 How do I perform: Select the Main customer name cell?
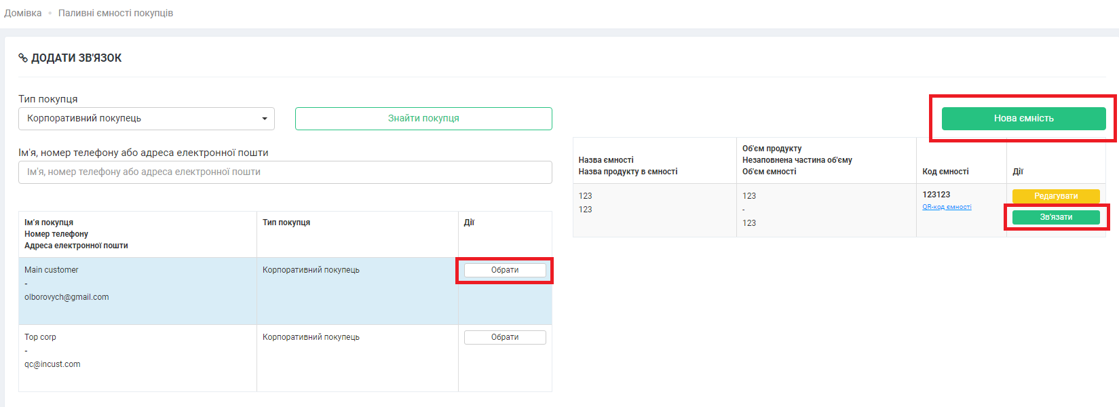tap(52, 270)
